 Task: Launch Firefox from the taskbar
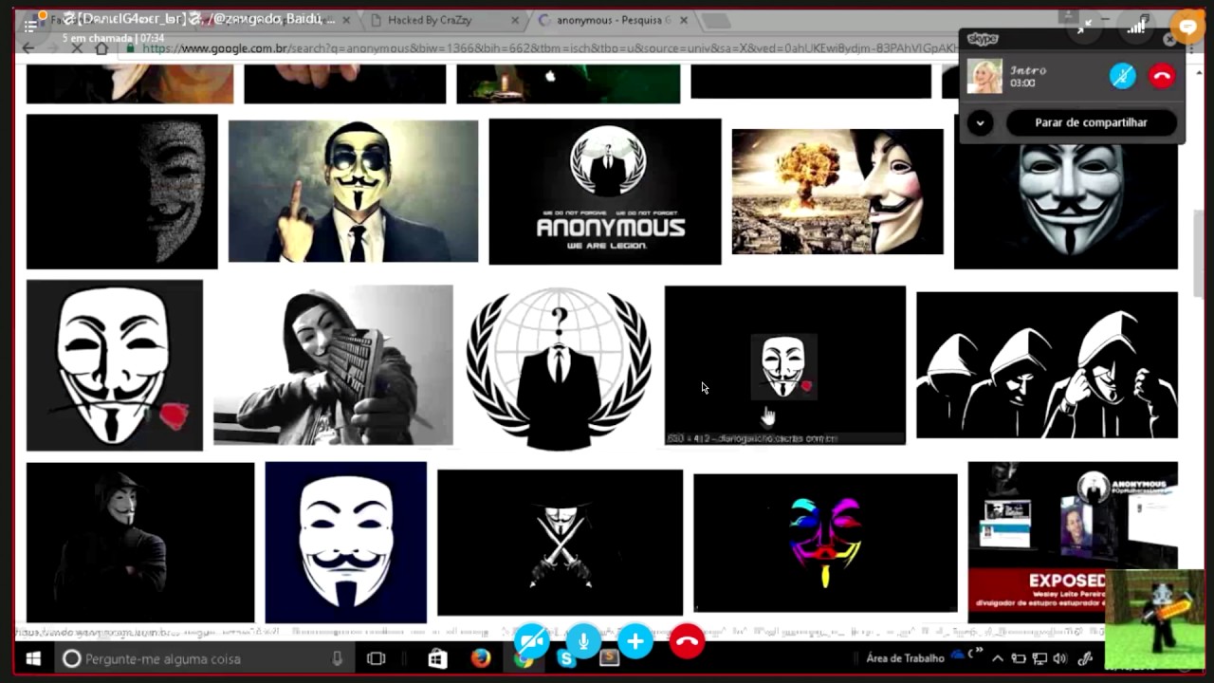pos(481,658)
